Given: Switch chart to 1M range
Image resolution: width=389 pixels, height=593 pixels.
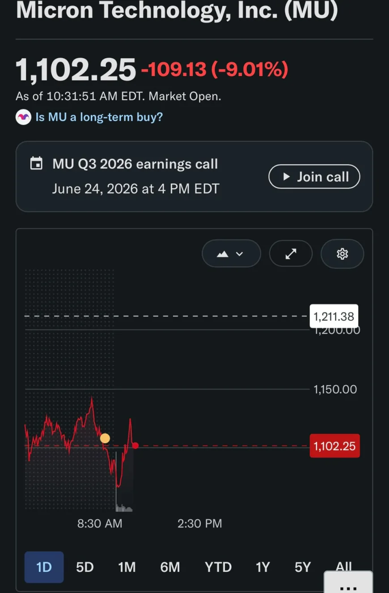Looking at the screenshot, I should click(x=127, y=567).
